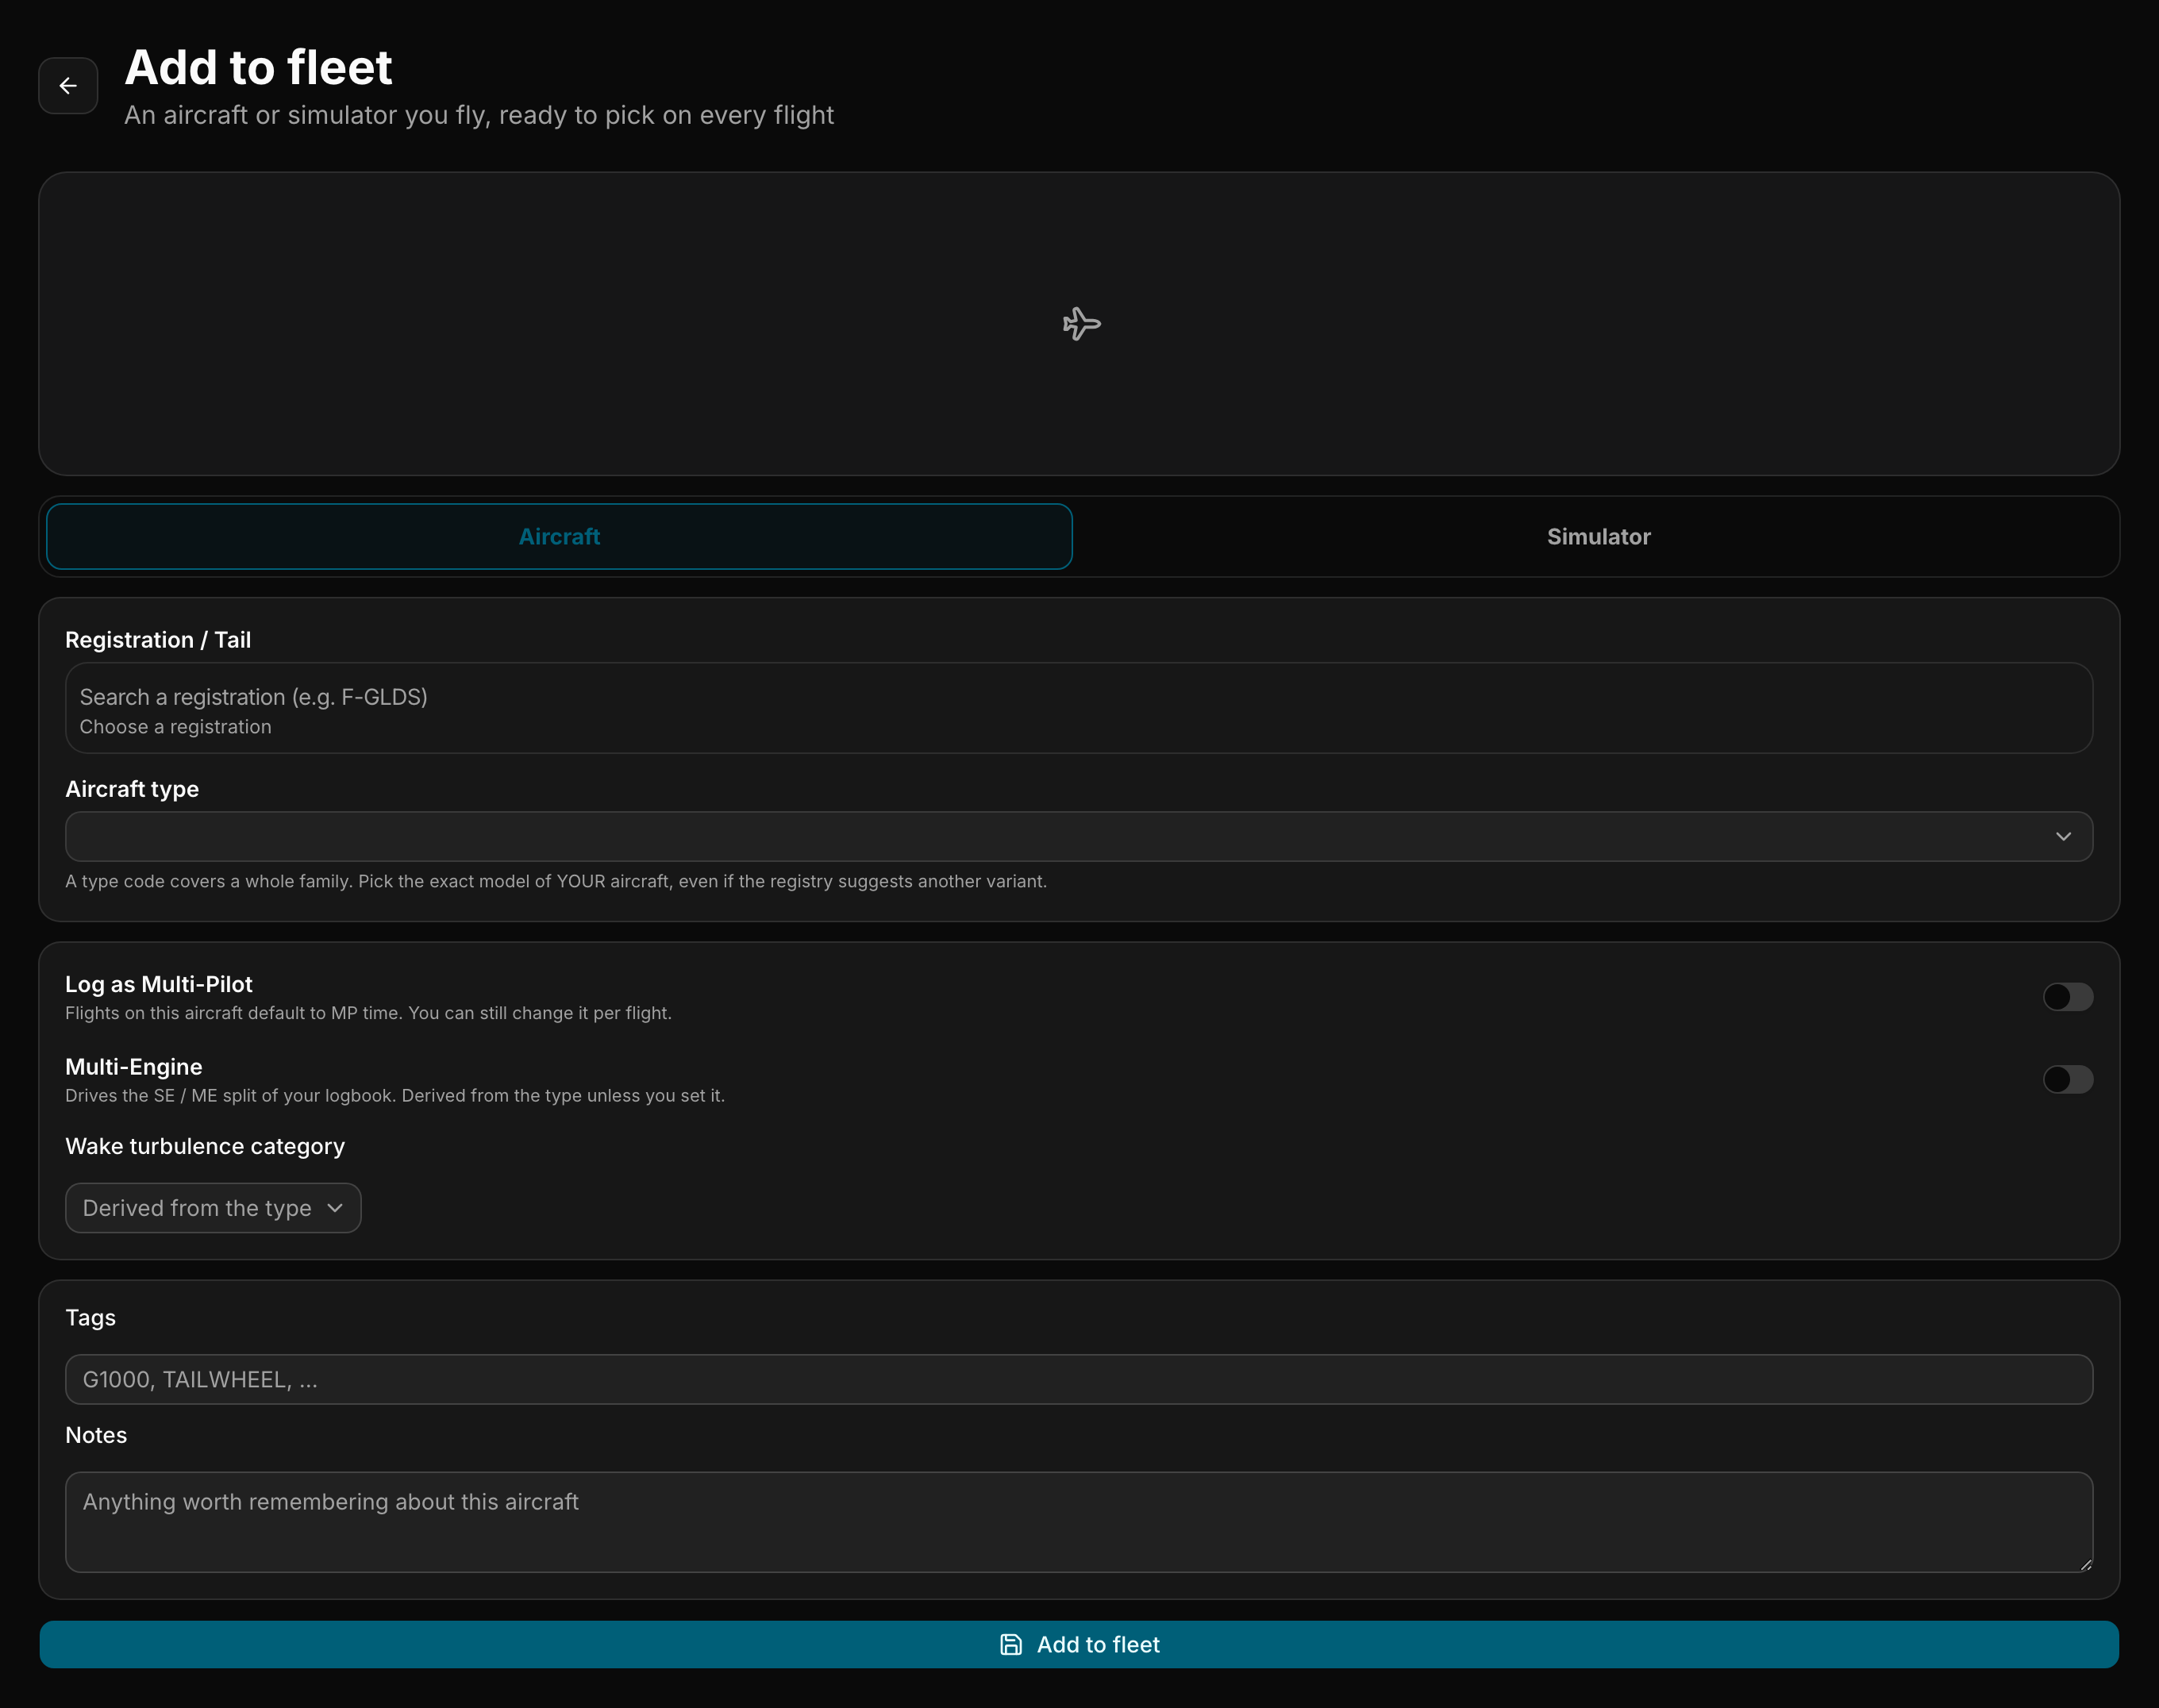Click the back arrow icon
The image size is (2159, 1708).
click(68, 86)
